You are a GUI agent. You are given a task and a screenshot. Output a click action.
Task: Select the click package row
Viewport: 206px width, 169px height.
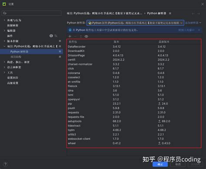coord(134,68)
